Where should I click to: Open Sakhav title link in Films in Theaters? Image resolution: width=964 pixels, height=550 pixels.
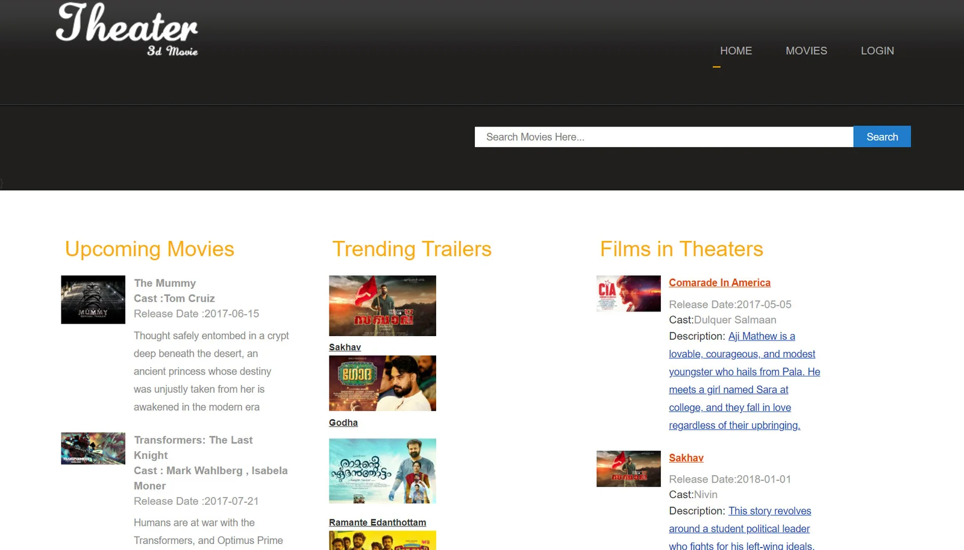[x=686, y=458]
